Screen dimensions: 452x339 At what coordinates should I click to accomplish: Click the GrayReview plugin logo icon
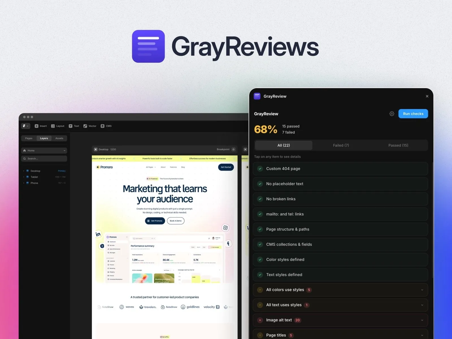(x=257, y=96)
